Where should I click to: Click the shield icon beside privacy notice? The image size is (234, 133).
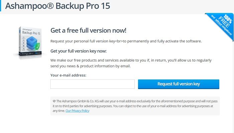click(54, 101)
